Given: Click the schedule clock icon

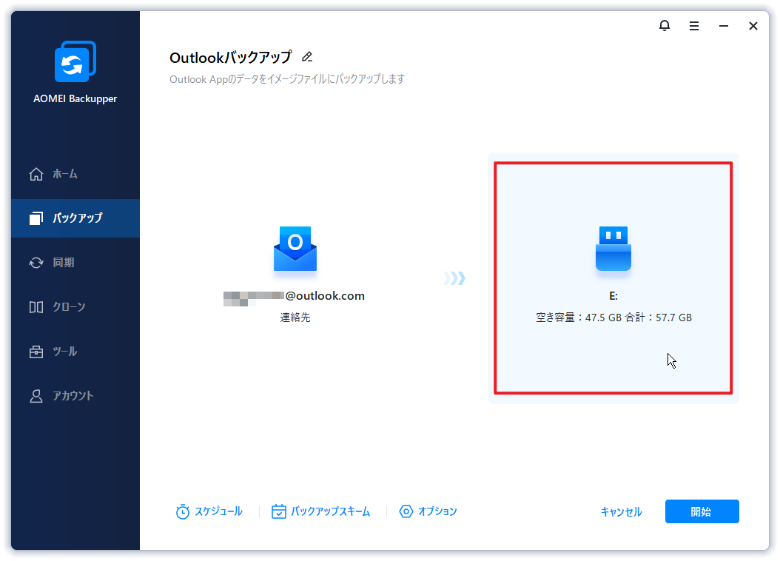Looking at the screenshot, I should click(x=183, y=511).
